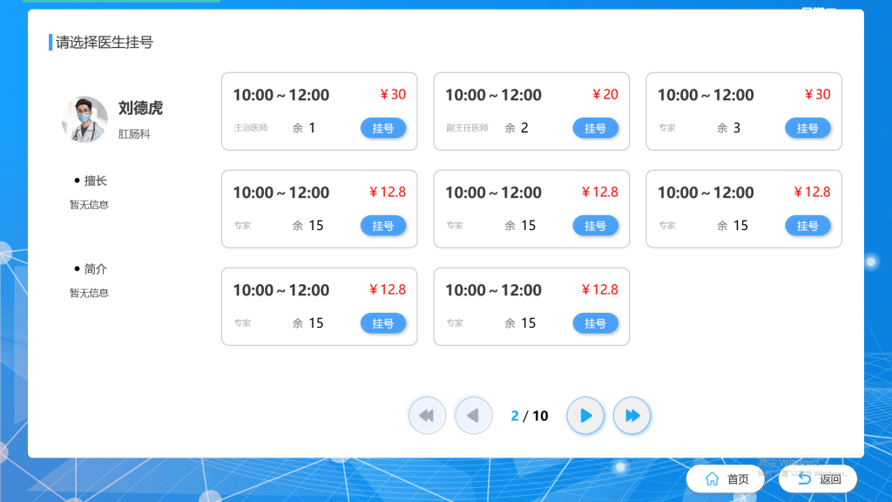Open doctor 刘德虎's avatar photo

click(84, 119)
